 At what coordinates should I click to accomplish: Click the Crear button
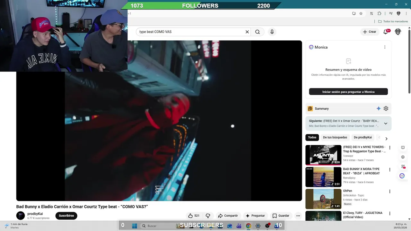[x=369, y=32]
